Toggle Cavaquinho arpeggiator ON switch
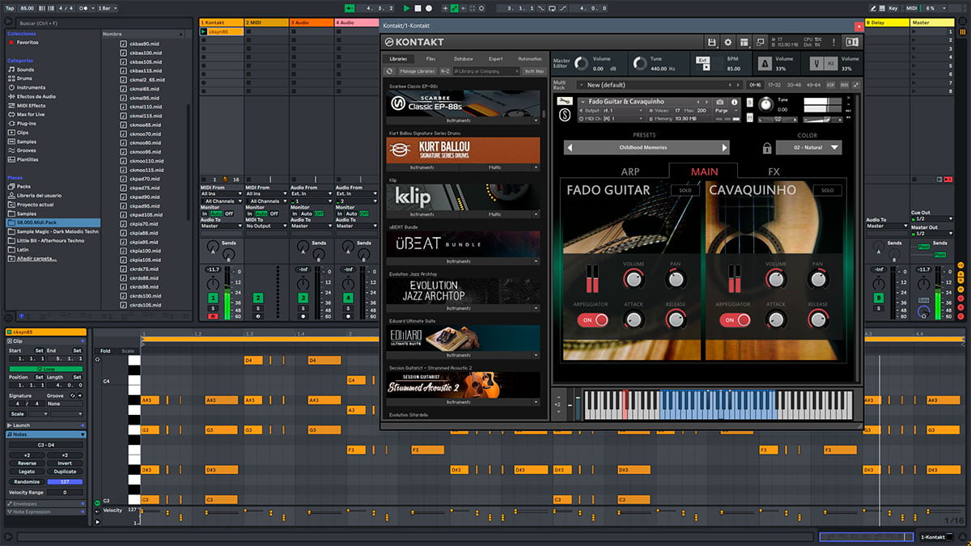This screenshot has width=971, height=546. coord(735,320)
